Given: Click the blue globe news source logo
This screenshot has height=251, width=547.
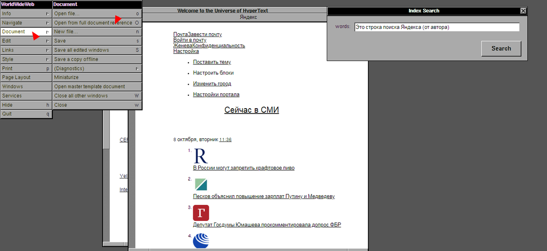Looking at the screenshot, I should (201, 241).
